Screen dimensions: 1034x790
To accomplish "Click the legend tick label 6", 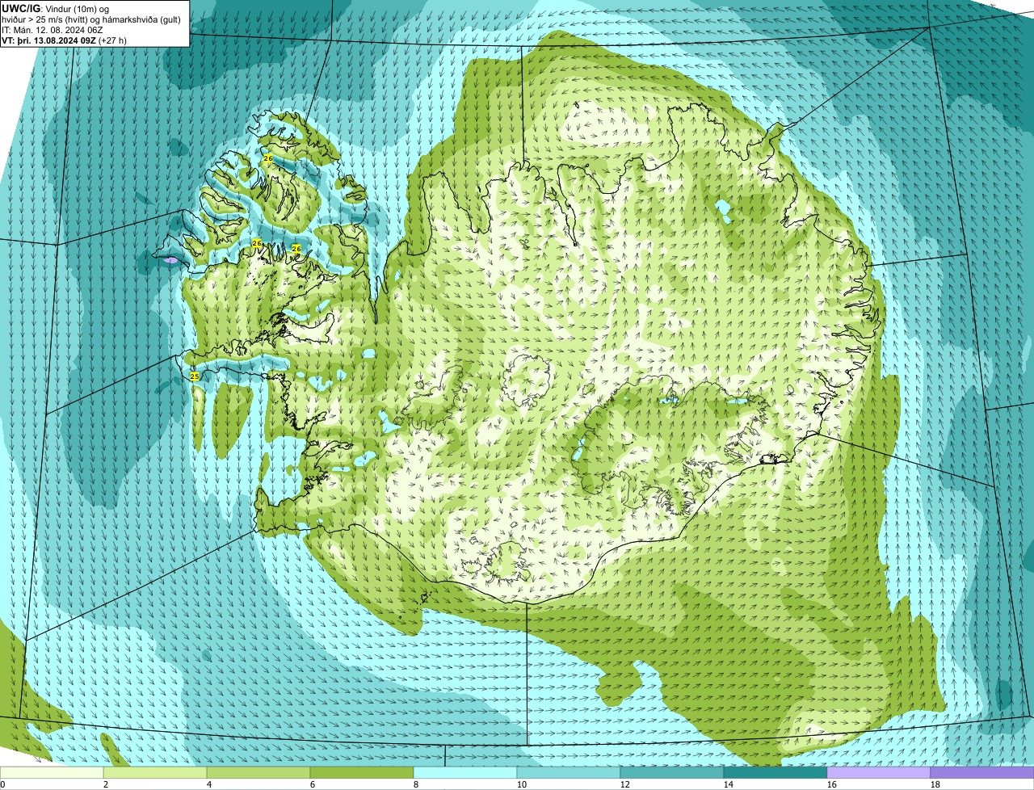I will point(313,784).
